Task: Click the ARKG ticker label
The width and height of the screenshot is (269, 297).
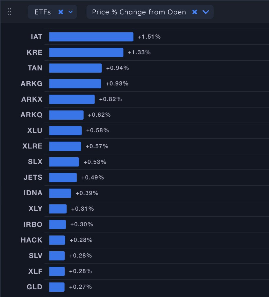Action: tap(32, 83)
